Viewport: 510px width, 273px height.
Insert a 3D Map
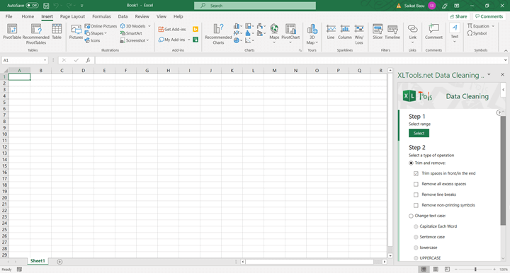coord(312,34)
